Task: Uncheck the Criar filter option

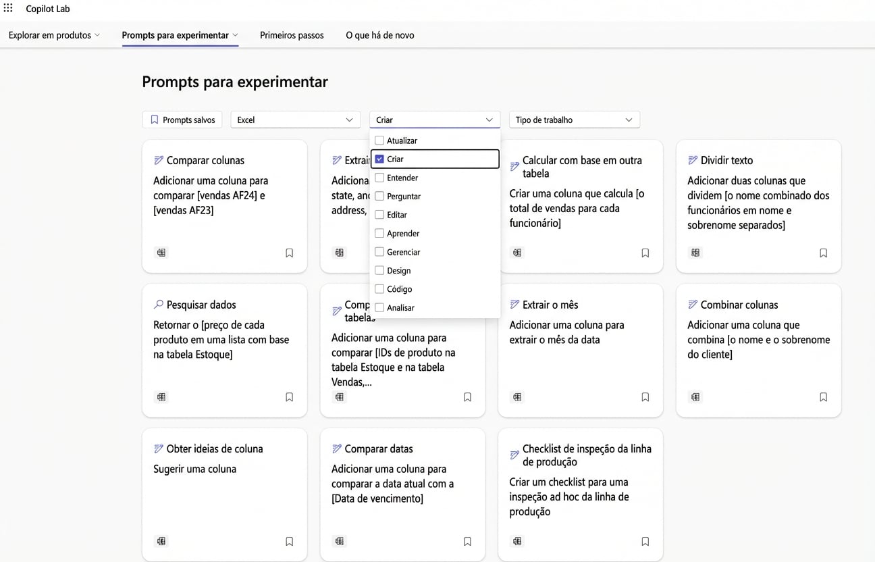Action: pyautogui.click(x=379, y=159)
